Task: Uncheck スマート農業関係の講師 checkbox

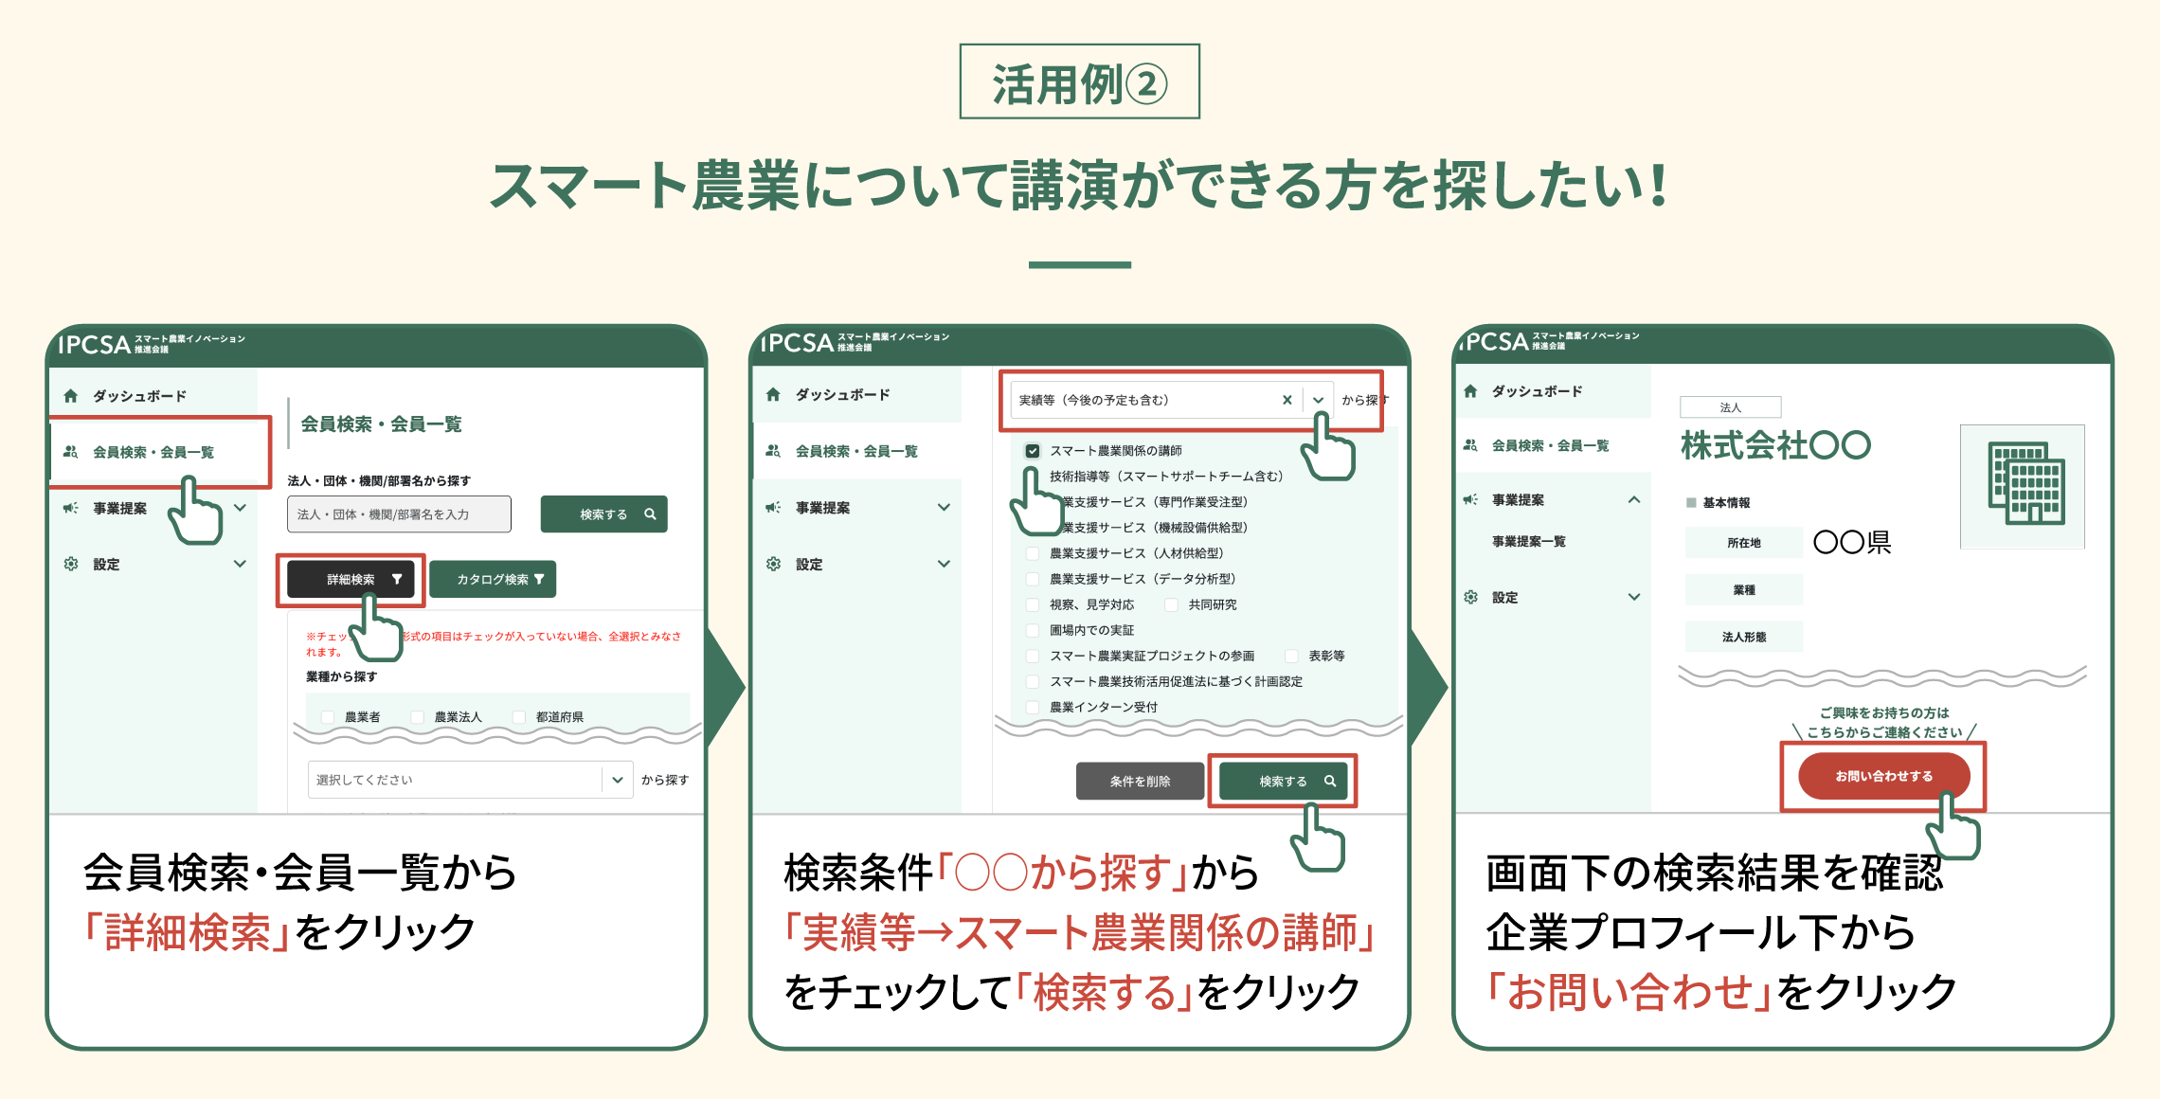Action: [1033, 451]
